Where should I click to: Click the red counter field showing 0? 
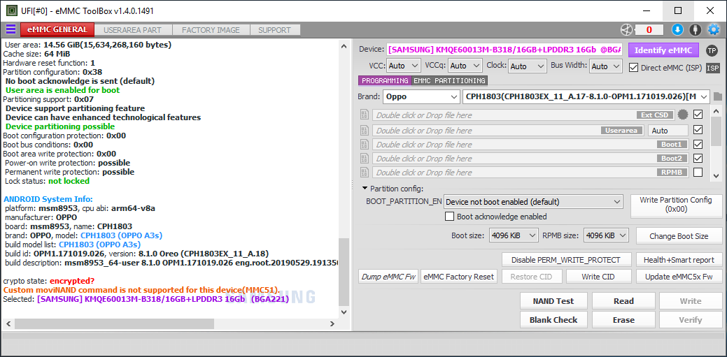pos(649,29)
